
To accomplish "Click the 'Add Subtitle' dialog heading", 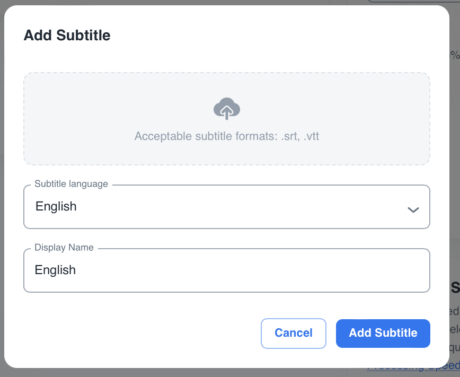I will 67,36.
